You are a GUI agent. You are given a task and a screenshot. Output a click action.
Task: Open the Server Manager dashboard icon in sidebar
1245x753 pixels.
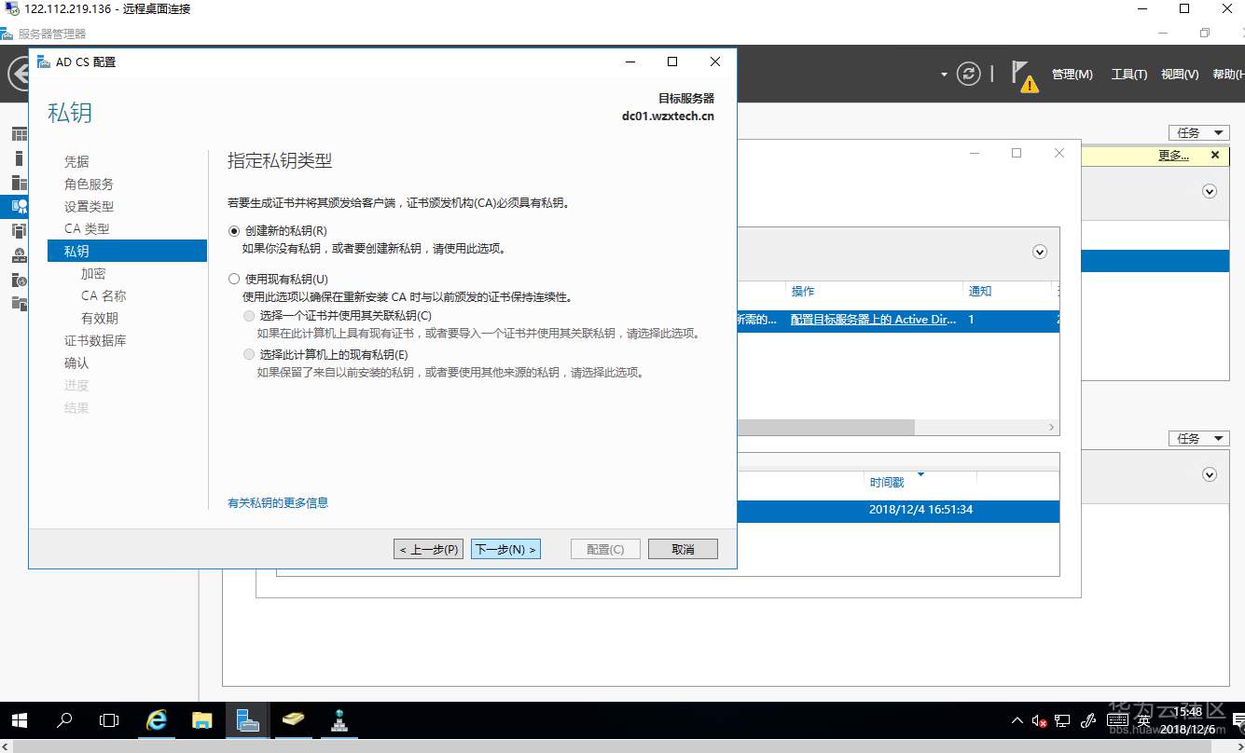tap(19, 132)
